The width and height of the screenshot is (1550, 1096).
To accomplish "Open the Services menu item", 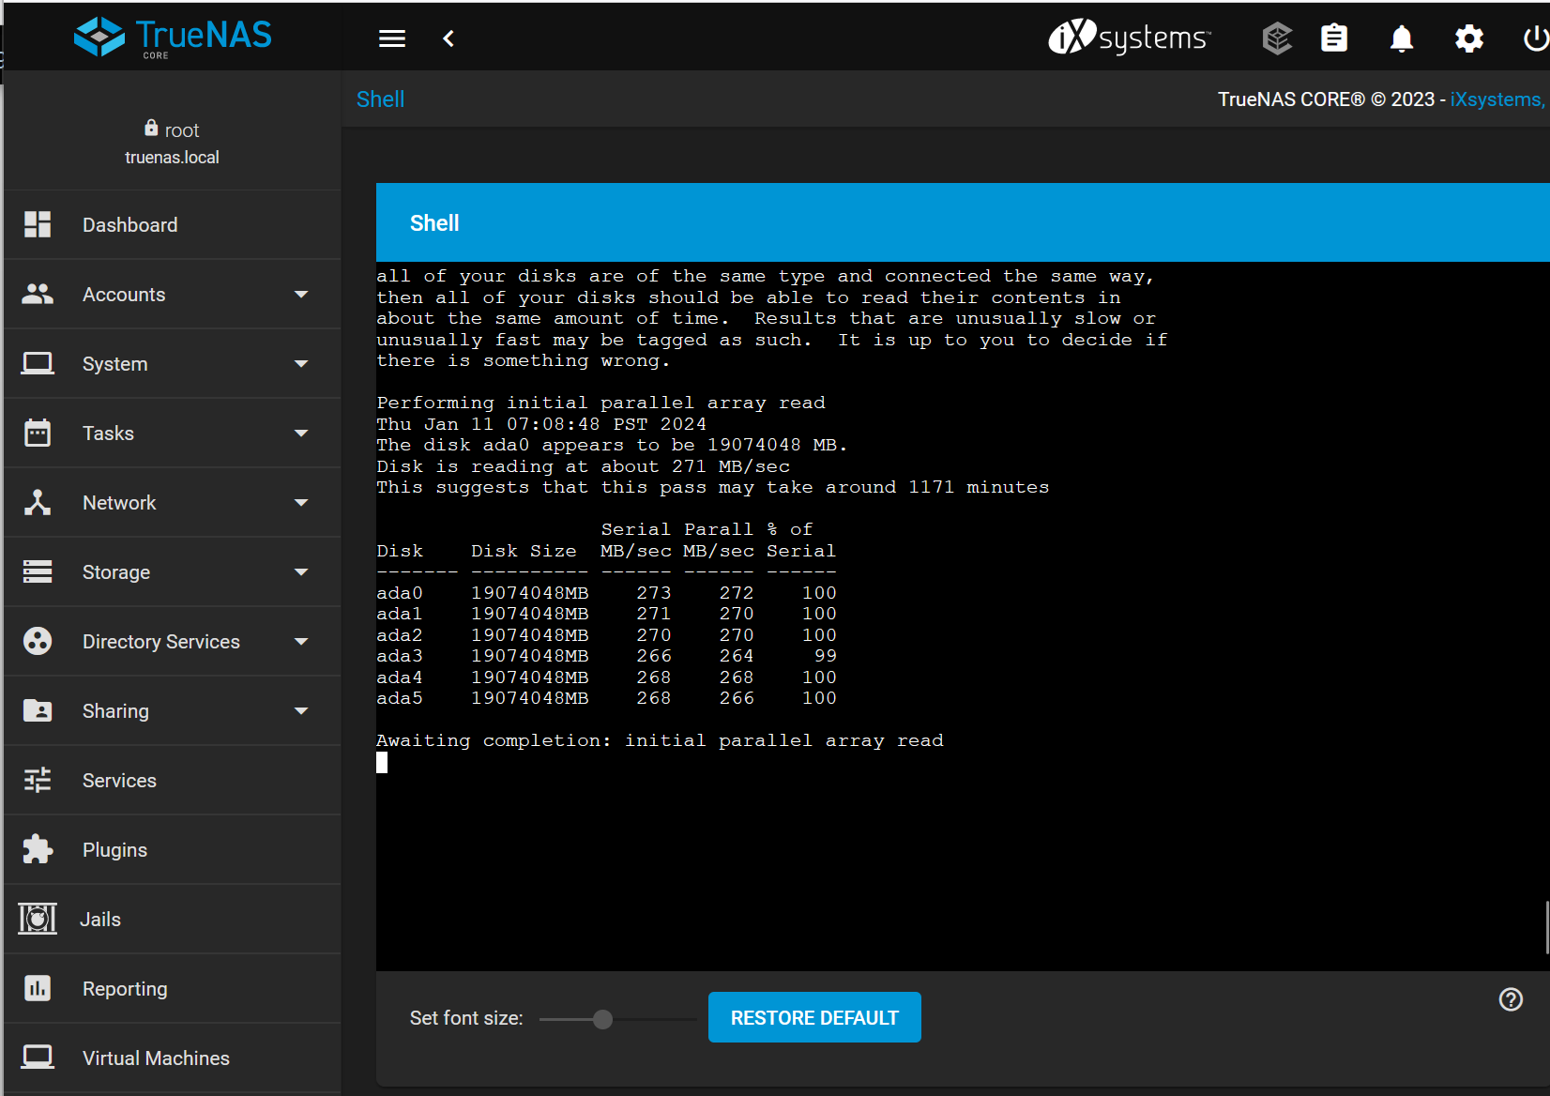I will tap(173, 780).
